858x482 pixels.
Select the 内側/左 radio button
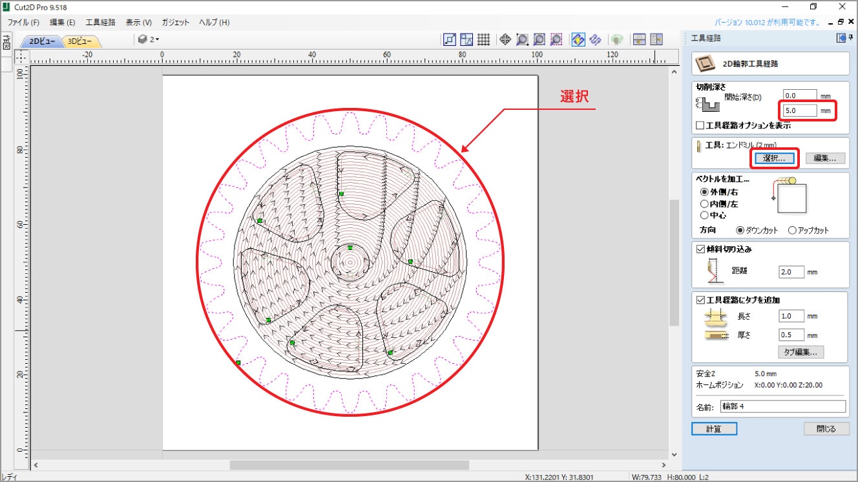(x=704, y=204)
